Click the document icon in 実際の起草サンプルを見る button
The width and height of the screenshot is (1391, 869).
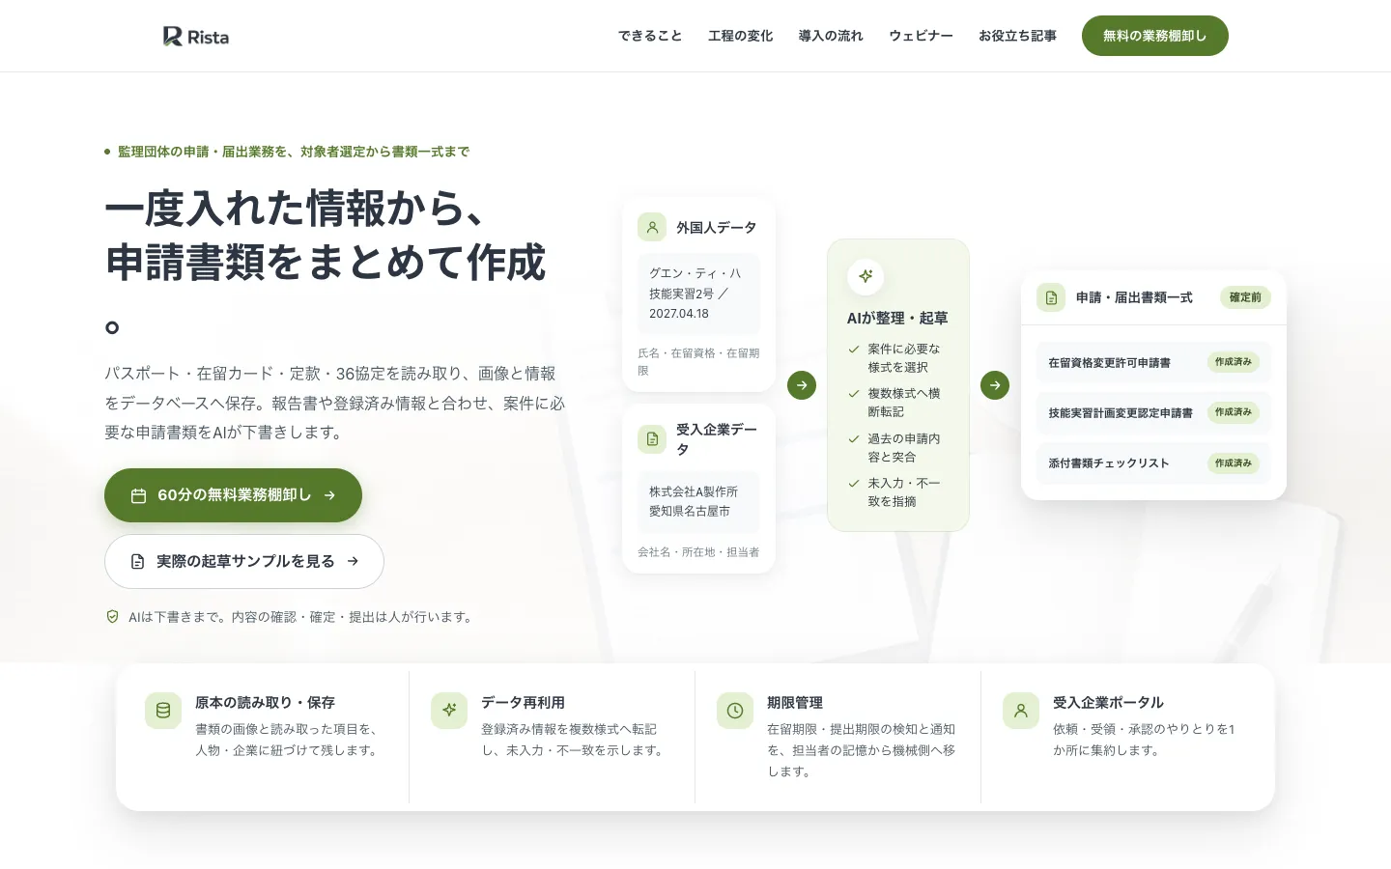click(137, 561)
